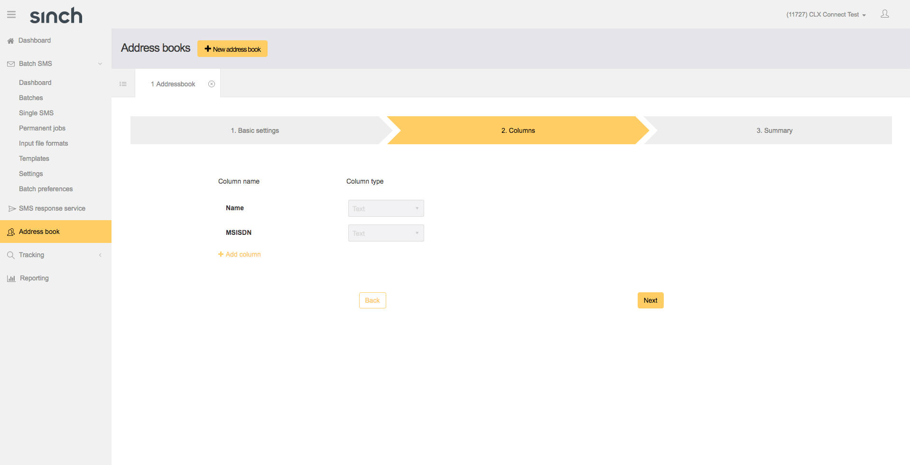Click the New address book button
This screenshot has width=910, height=465.
pos(232,48)
